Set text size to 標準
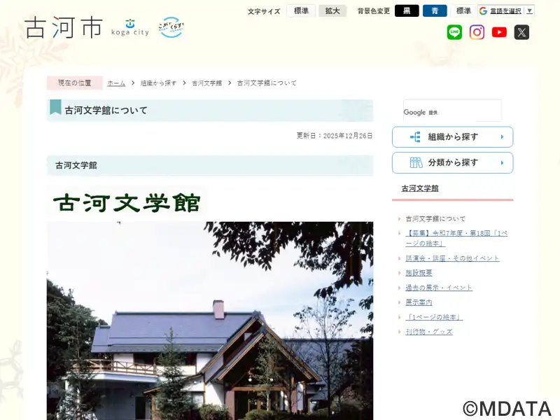 tap(301, 10)
